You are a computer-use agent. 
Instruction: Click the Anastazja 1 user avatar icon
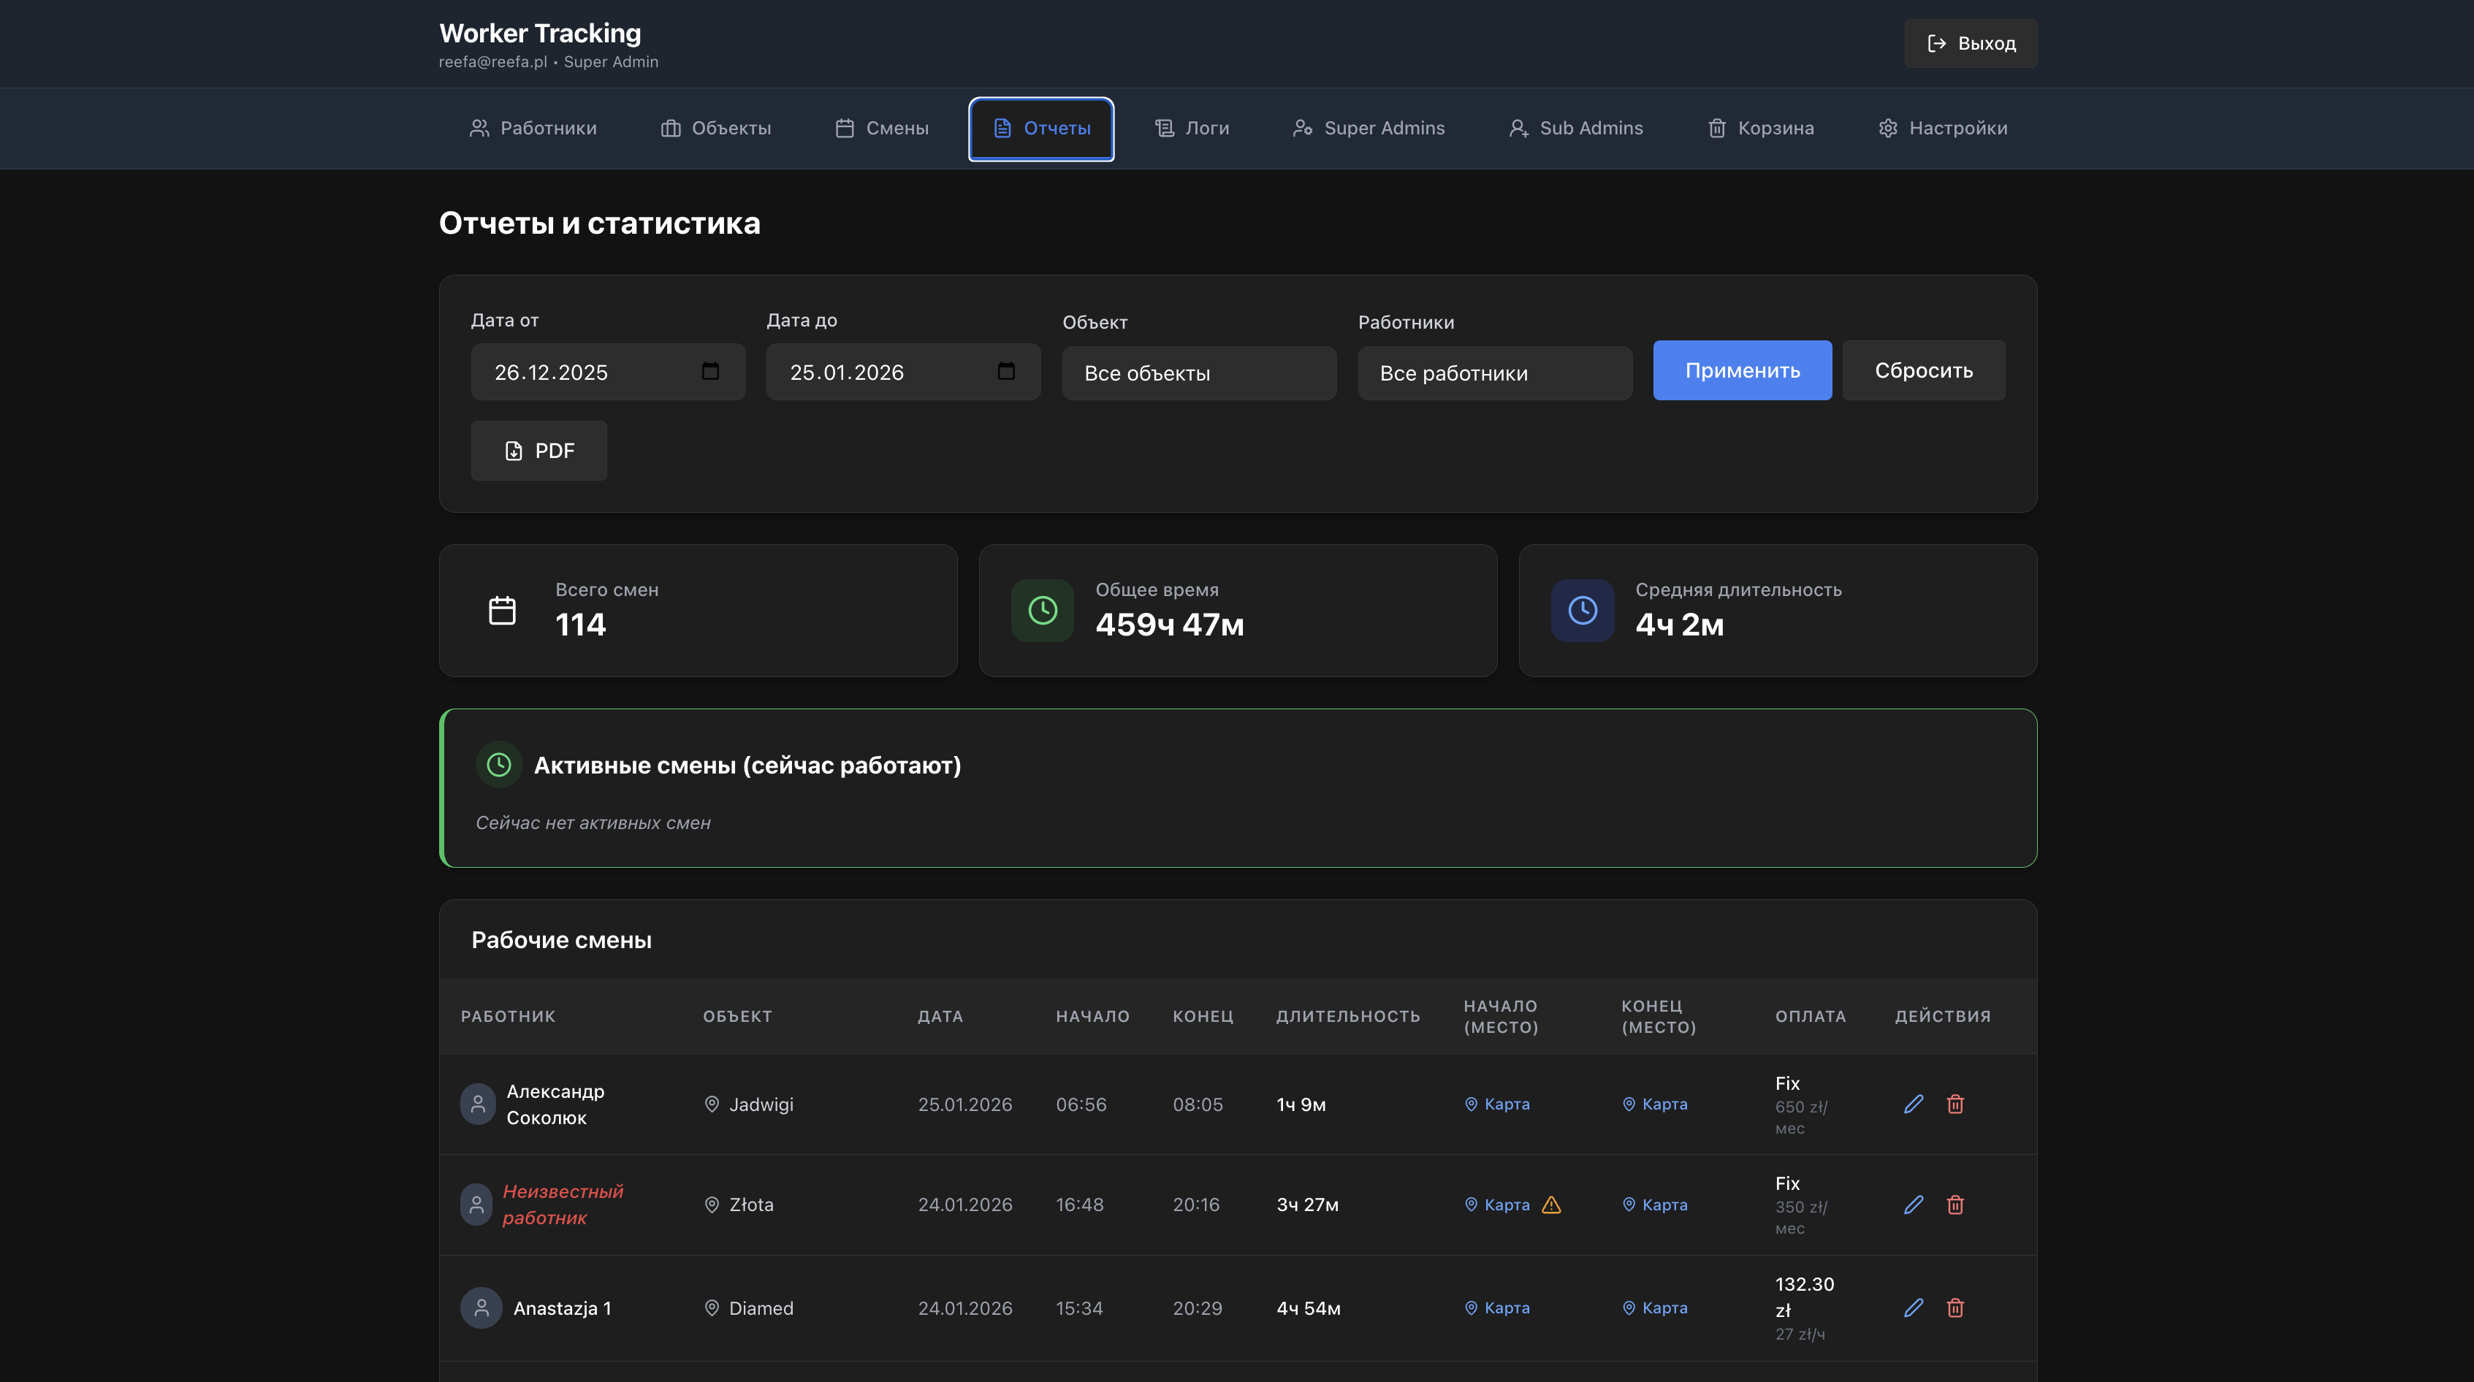pos(482,1308)
